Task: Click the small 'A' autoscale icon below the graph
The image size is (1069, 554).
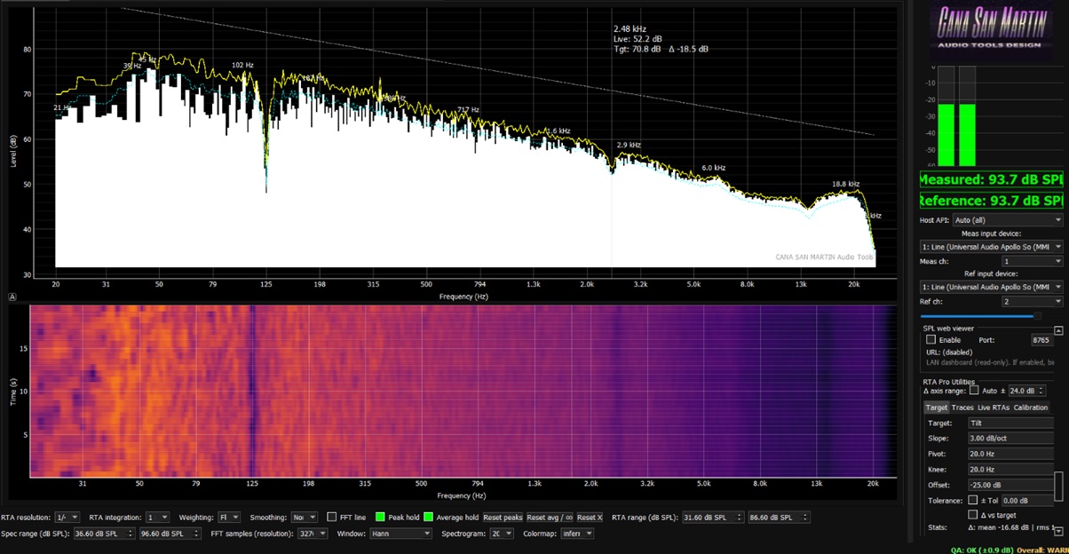Action: click(12, 297)
